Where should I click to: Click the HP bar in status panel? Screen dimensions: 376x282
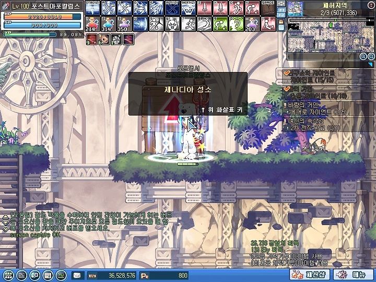pyautogui.click(x=42, y=17)
